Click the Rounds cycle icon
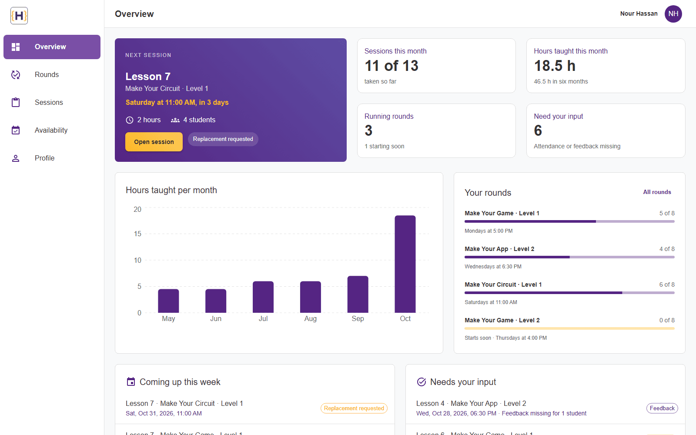 (x=16, y=75)
